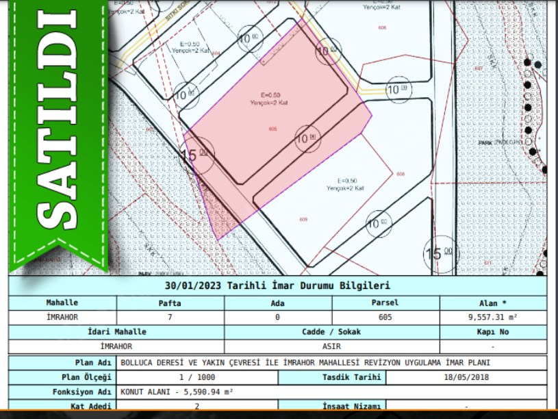Click the Cadde / Sokak header cell

tap(331, 331)
